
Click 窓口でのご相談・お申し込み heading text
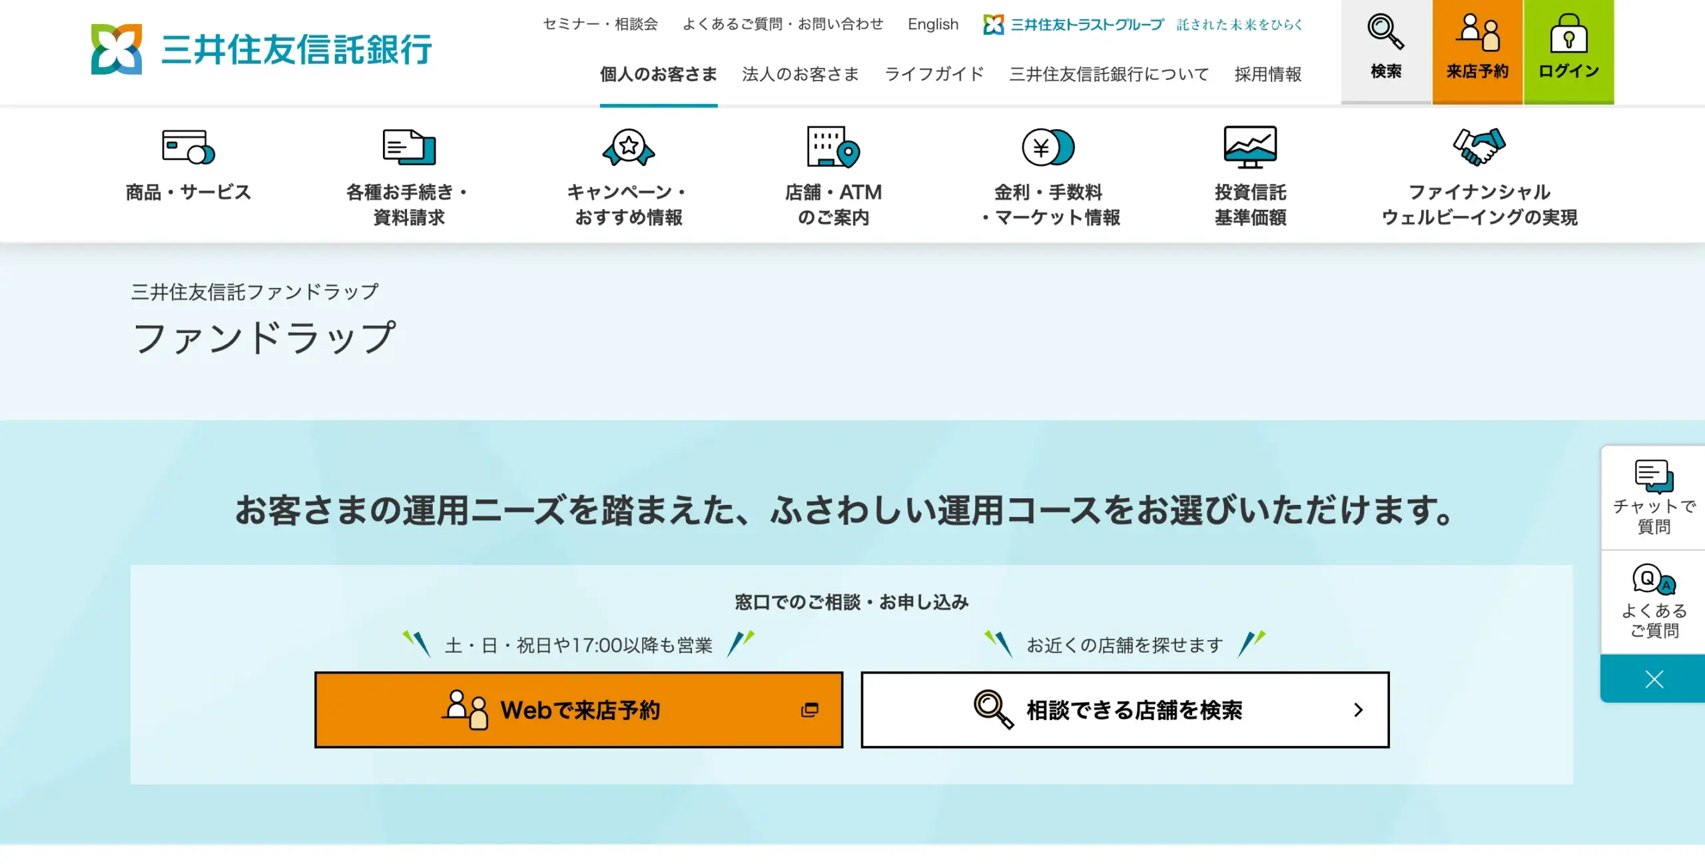pos(852,602)
